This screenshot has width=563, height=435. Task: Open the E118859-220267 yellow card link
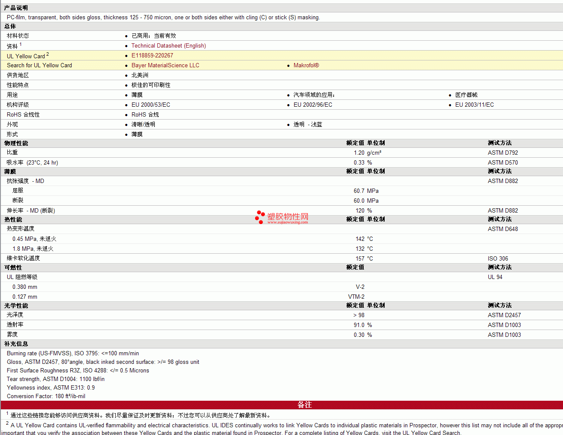pyautogui.click(x=152, y=56)
